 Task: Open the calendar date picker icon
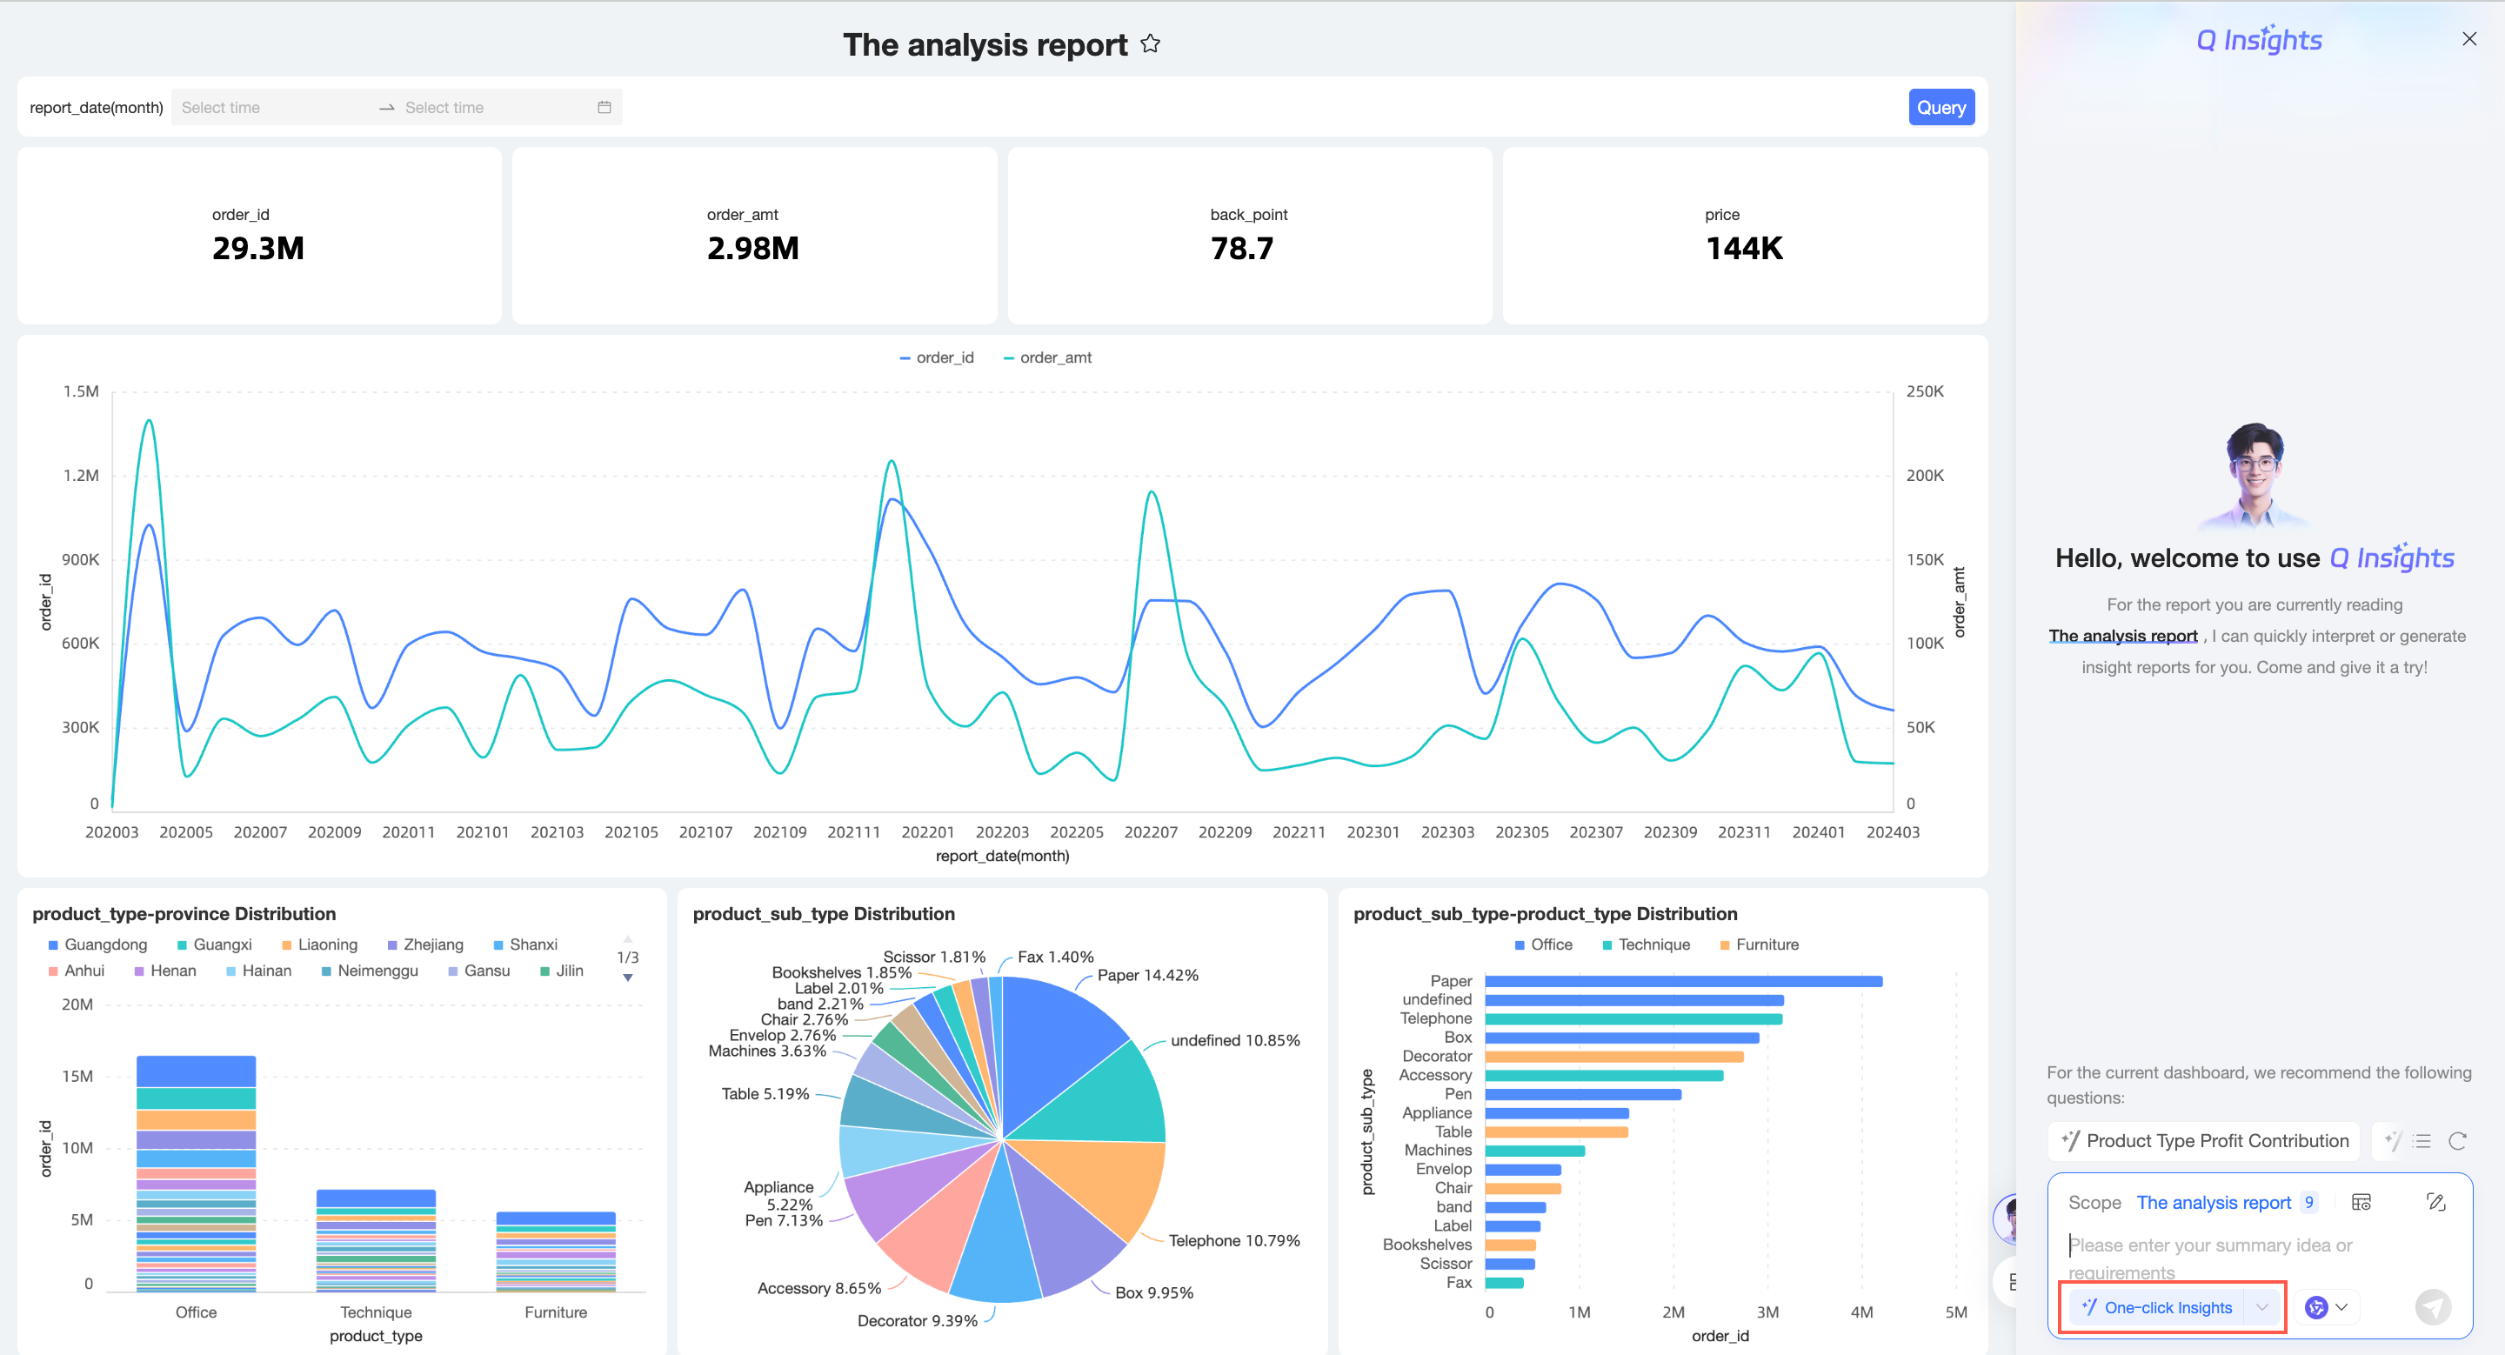pyautogui.click(x=604, y=107)
